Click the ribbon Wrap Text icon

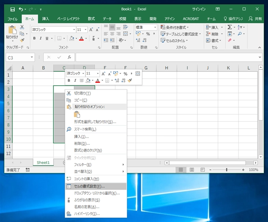(x=126, y=27)
